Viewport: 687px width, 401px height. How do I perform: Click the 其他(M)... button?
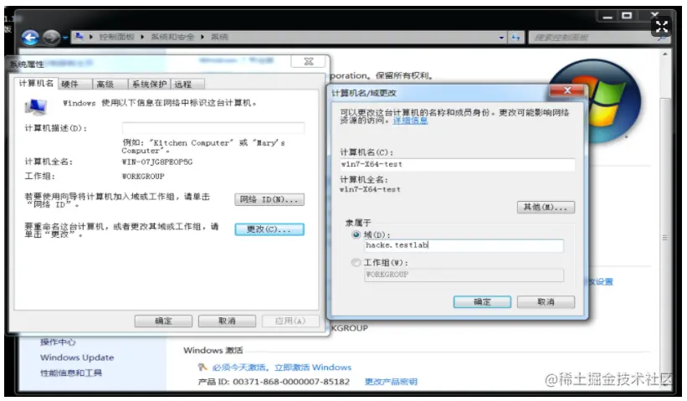tap(546, 207)
